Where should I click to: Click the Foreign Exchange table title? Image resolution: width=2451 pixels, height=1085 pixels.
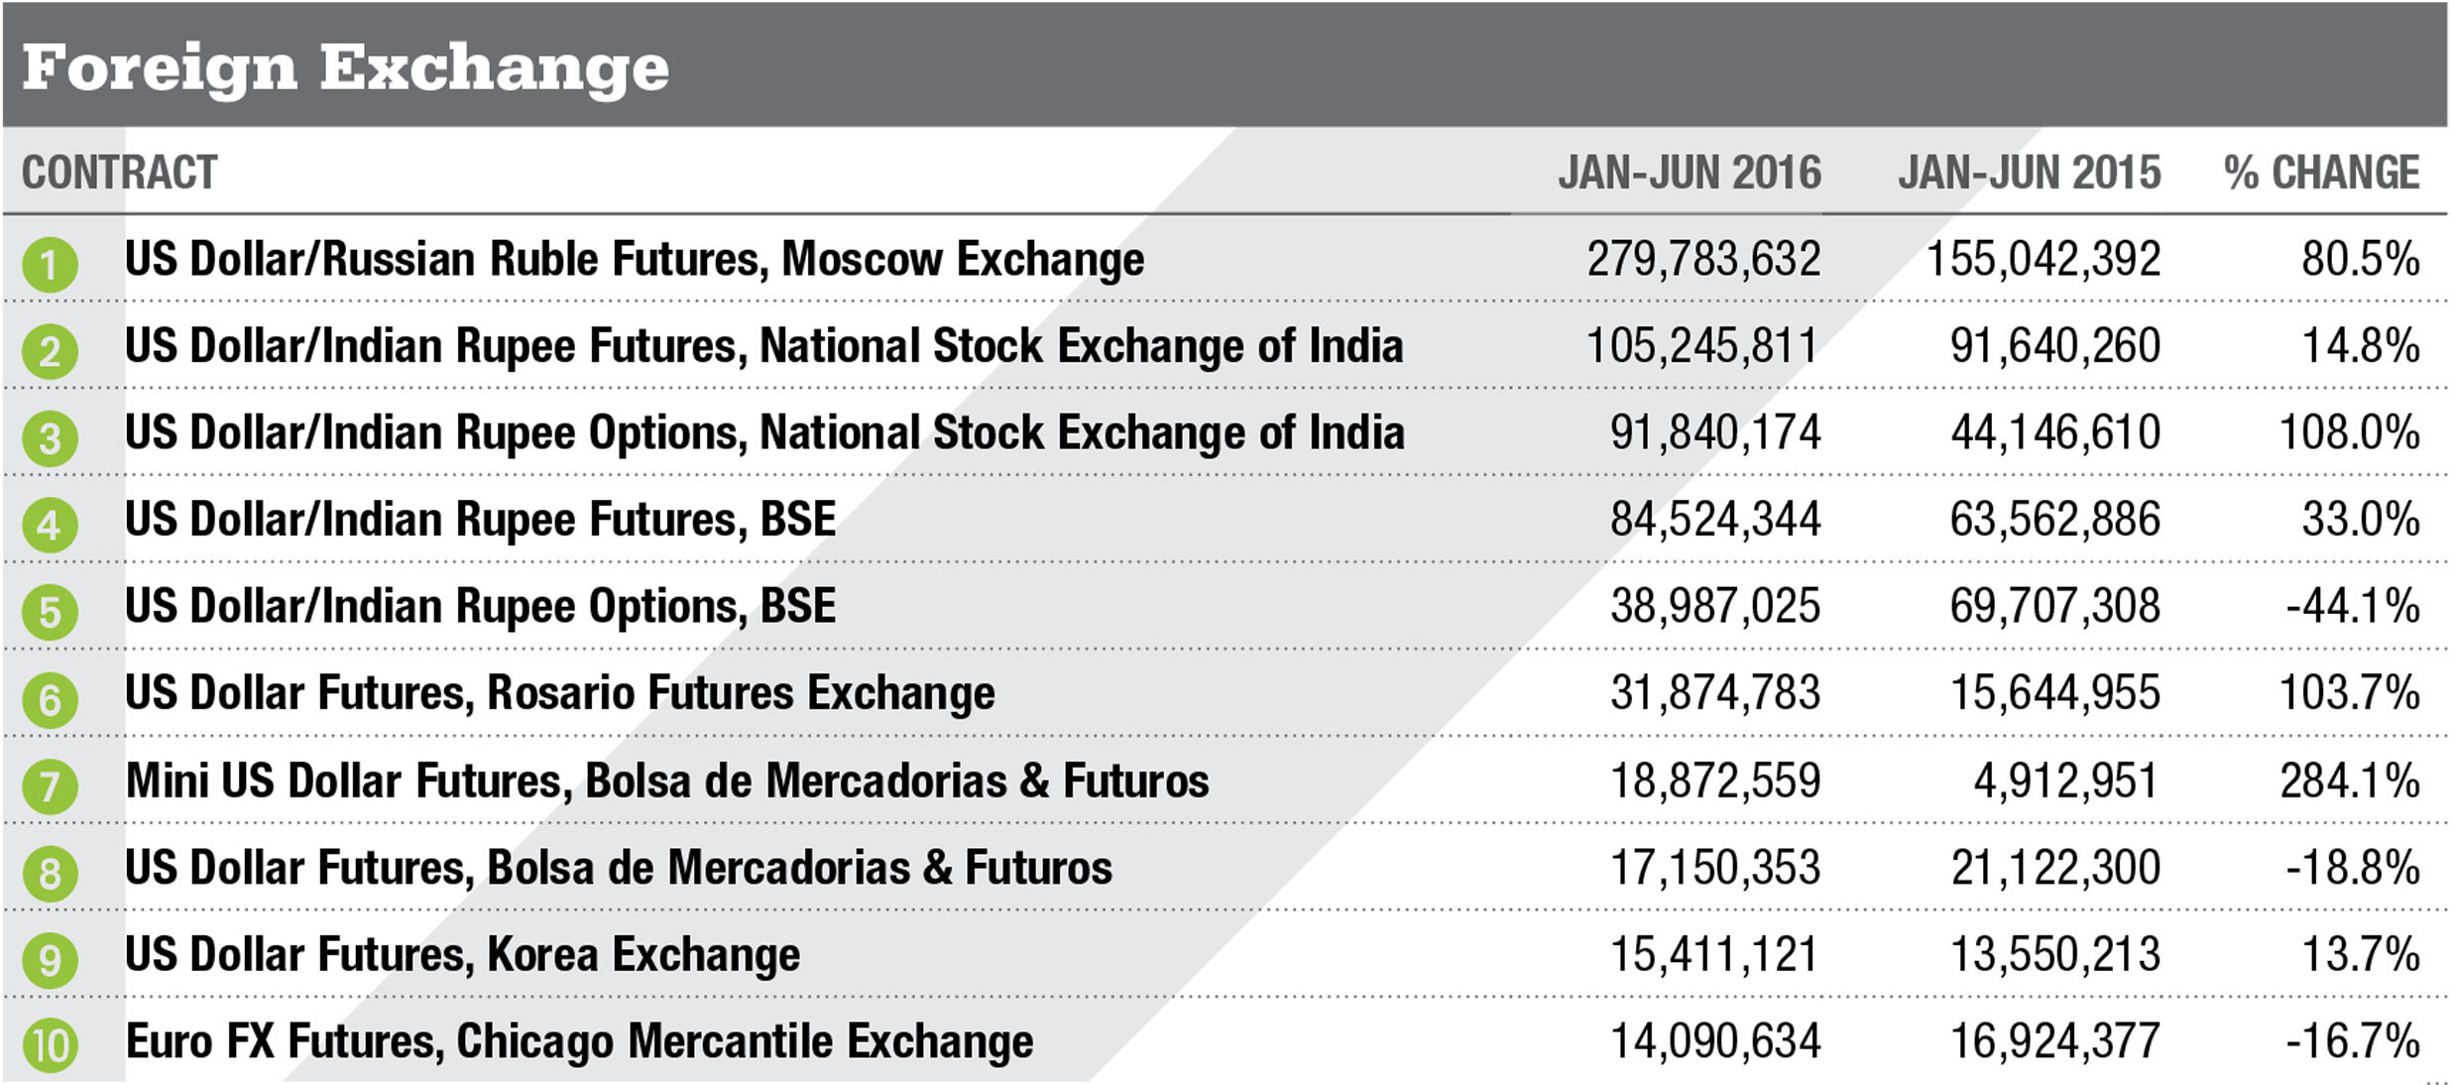tap(345, 67)
